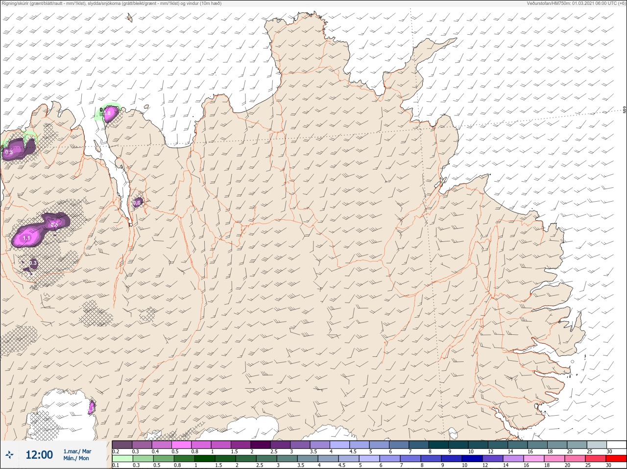Pick the dark green swatch above lower-scale label 1
Screen dimensions: 627x469
(x=205, y=459)
